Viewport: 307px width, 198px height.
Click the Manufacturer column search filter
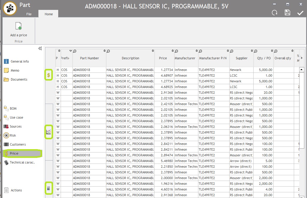176,51
